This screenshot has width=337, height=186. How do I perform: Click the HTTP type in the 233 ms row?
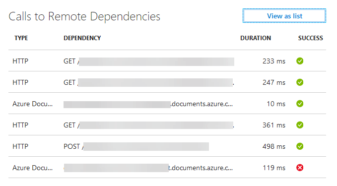tap(20, 61)
